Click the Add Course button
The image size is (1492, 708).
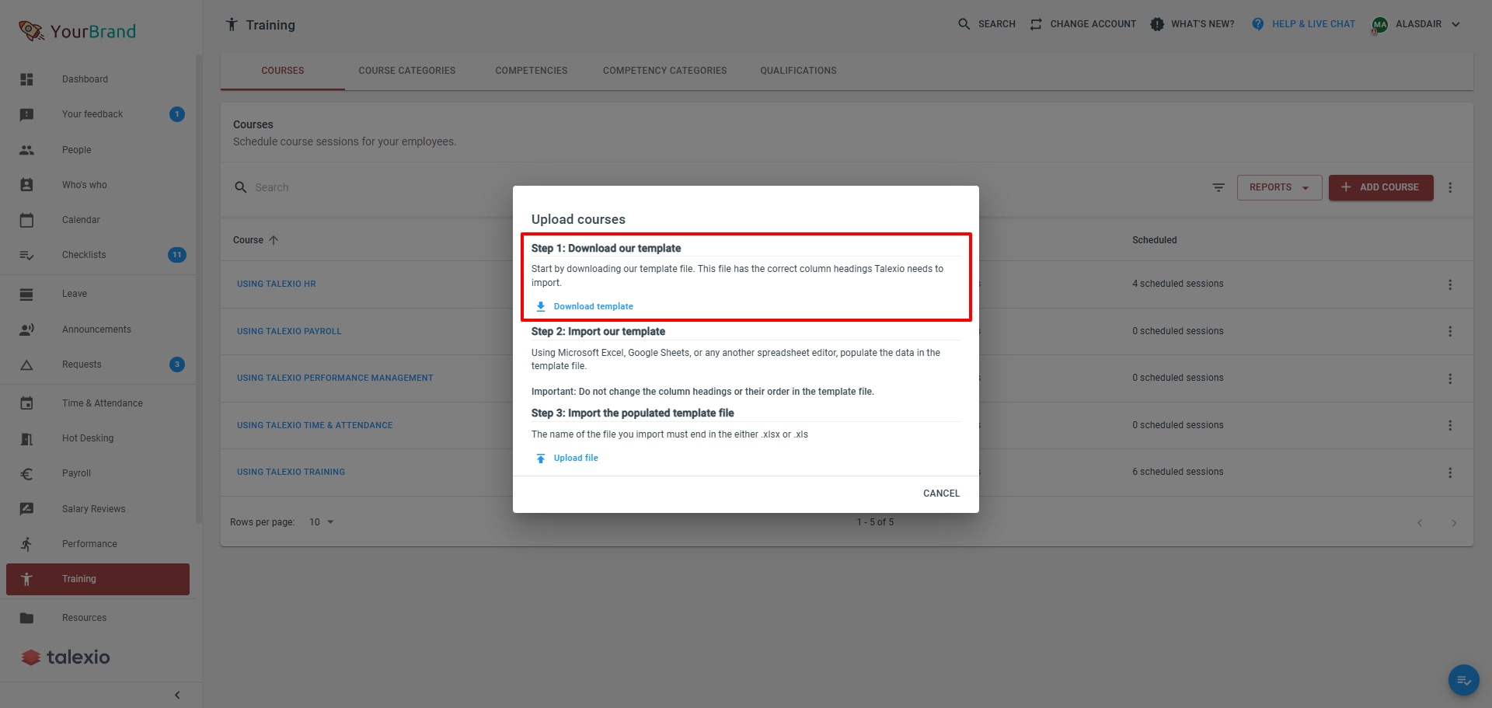coord(1381,187)
